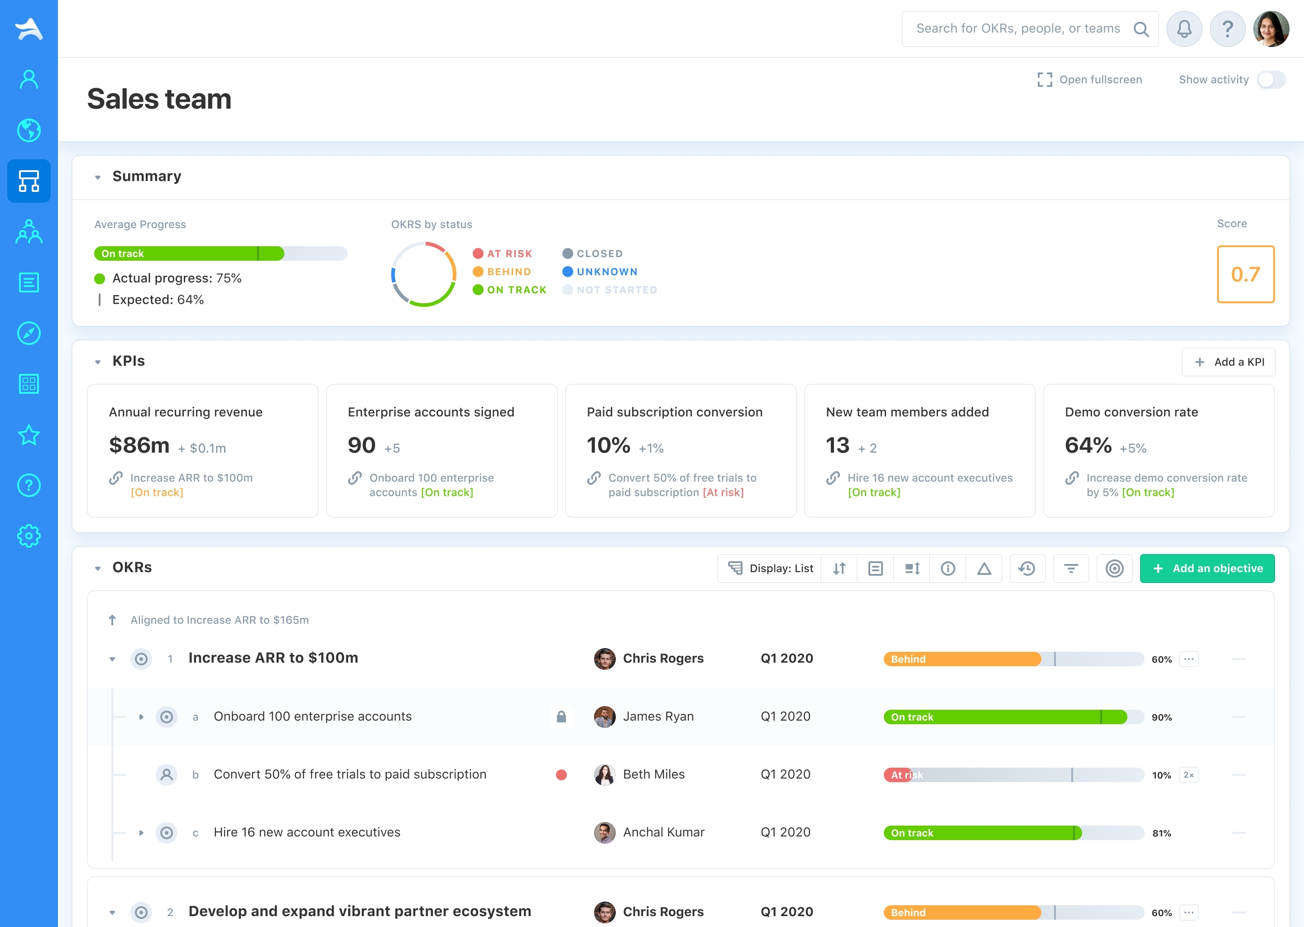Expand Onboard 100 enterprise accounts row
The width and height of the screenshot is (1304, 927).
pyautogui.click(x=141, y=717)
